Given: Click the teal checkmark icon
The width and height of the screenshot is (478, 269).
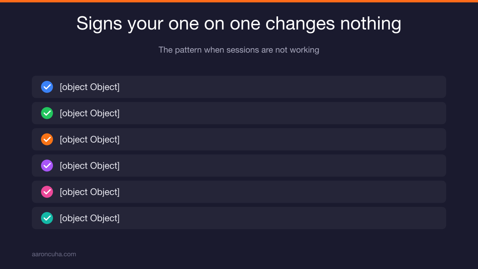Looking at the screenshot, I should pos(47,218).
